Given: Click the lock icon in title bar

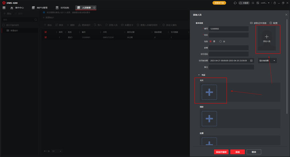Looking at the screenshot, I should pyautogui.click(x=275, y=3).
